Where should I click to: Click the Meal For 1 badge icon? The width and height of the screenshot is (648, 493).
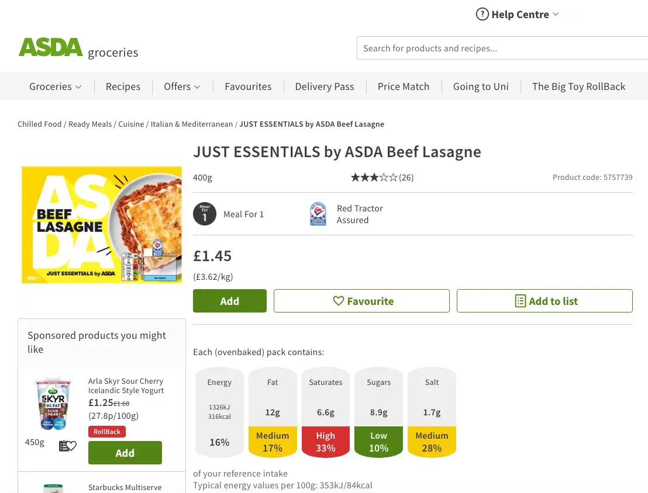pos(205,214)
